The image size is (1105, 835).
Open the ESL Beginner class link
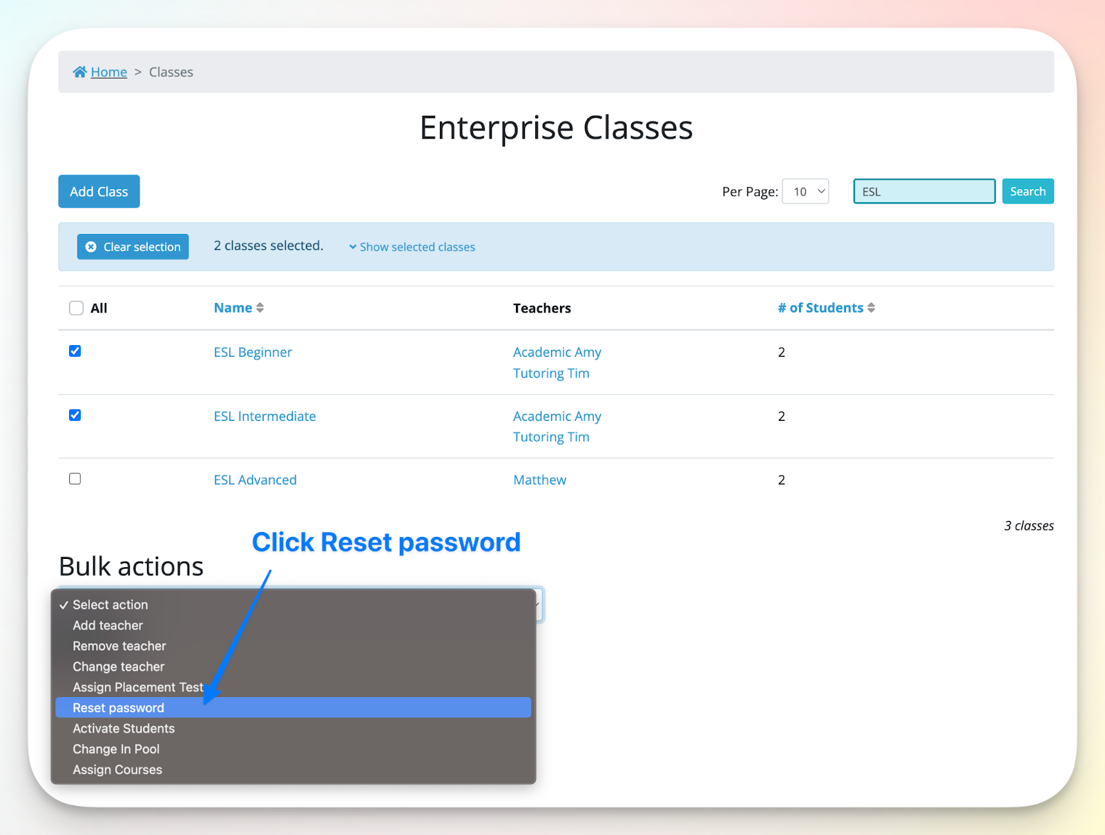pyautogui.click(x=253, y=352)
